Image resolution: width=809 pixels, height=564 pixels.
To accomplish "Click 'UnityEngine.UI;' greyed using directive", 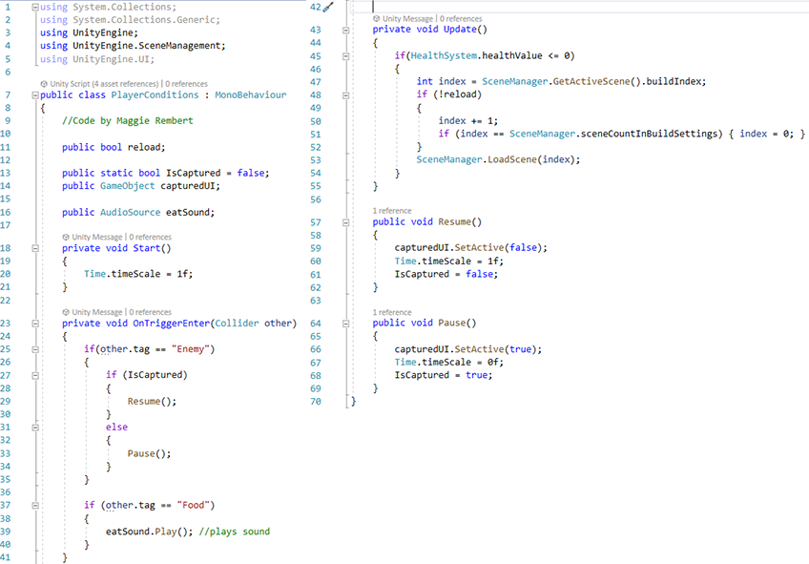I will tap(114, 59).
